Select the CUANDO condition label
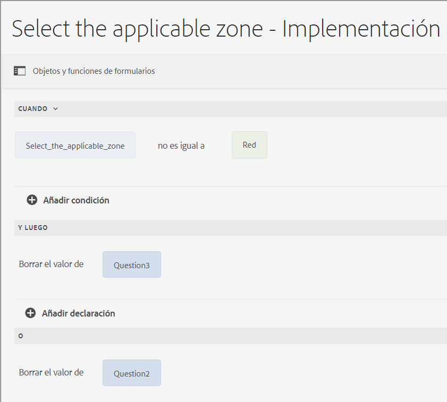 click(x=33, y=109)
